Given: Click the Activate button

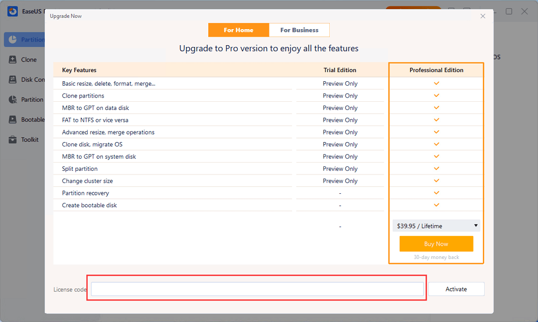Looking at the screenshot, I should pyautogui.click(x=456, y=289).
